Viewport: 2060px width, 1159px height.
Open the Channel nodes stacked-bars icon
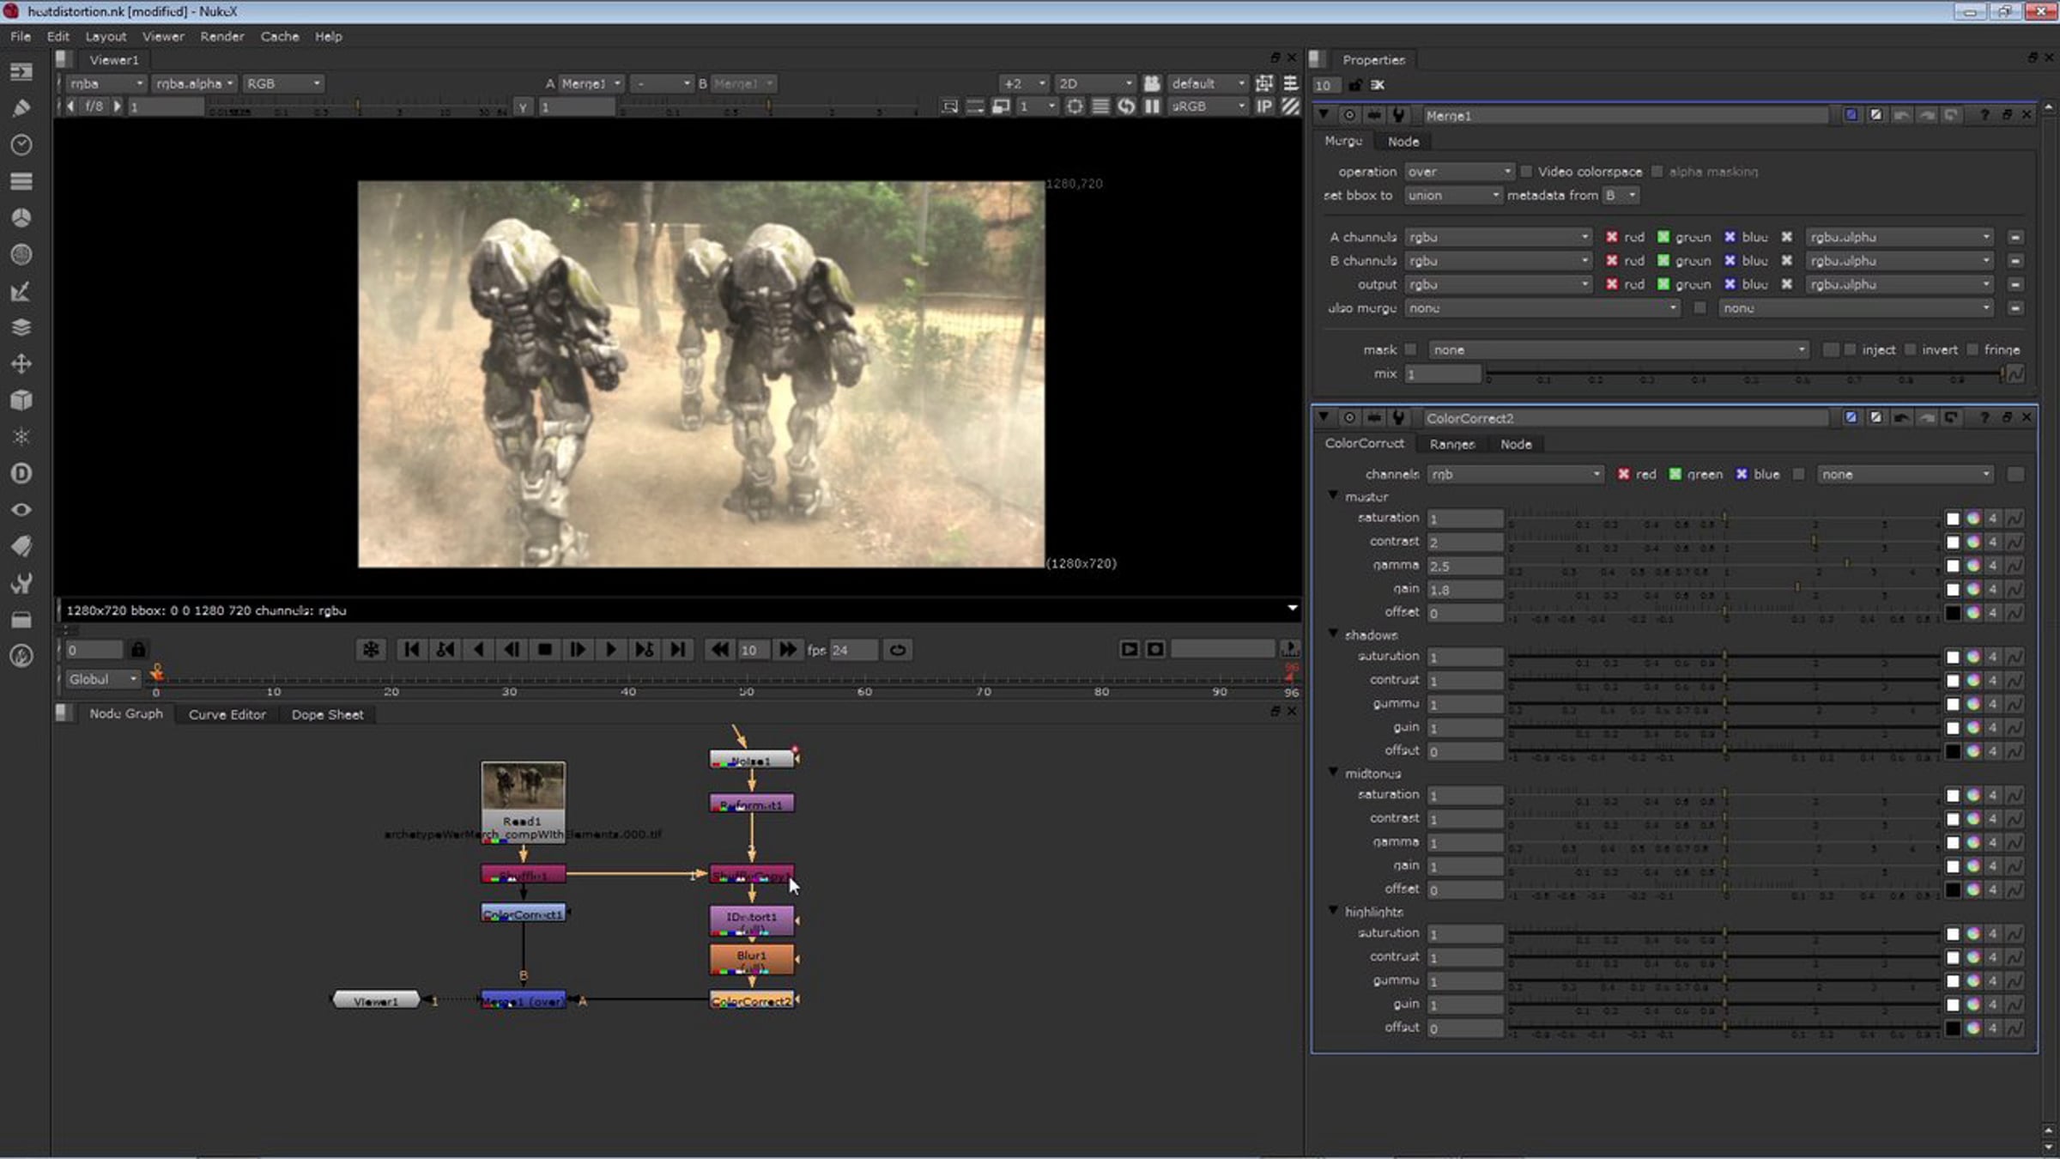[21, 181]
